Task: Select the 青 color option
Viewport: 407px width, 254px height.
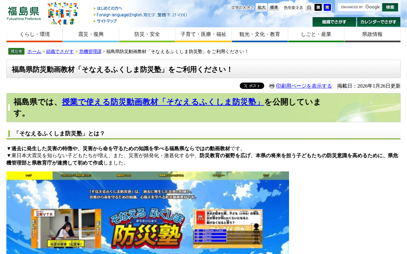Action: coord(327,7)
